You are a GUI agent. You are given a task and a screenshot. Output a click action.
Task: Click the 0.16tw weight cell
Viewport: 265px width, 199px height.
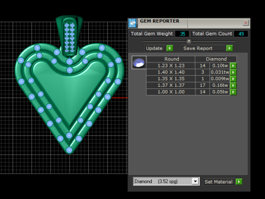tap(220, 85)
